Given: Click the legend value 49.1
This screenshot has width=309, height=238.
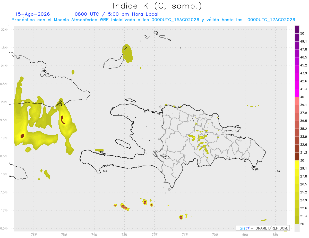Looking at the screenshot, I should coord(304,41).
